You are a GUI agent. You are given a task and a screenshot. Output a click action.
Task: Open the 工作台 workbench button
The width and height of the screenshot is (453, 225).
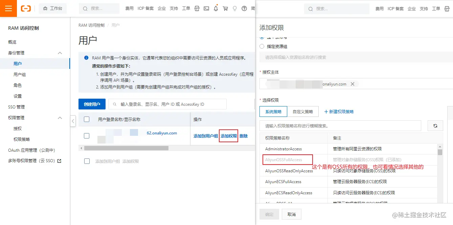53,8
